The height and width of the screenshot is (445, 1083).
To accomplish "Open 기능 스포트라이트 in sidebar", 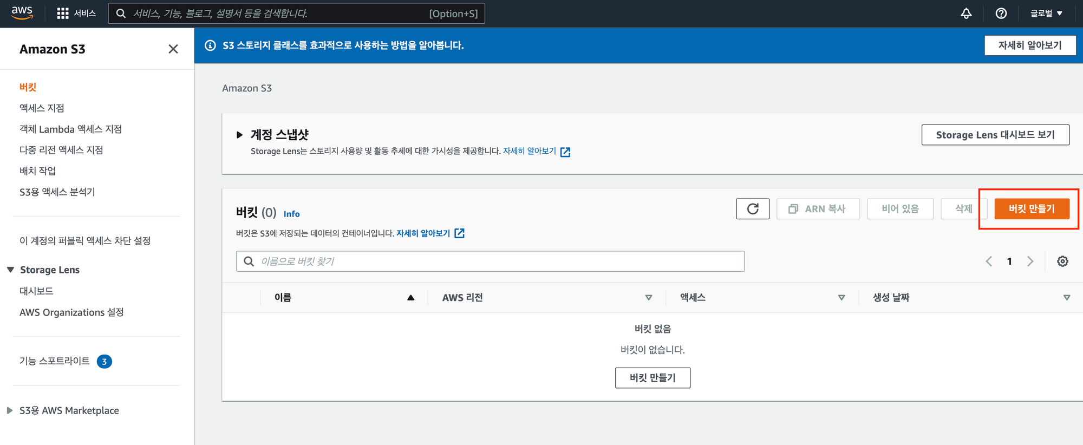I will coord(55,361).
